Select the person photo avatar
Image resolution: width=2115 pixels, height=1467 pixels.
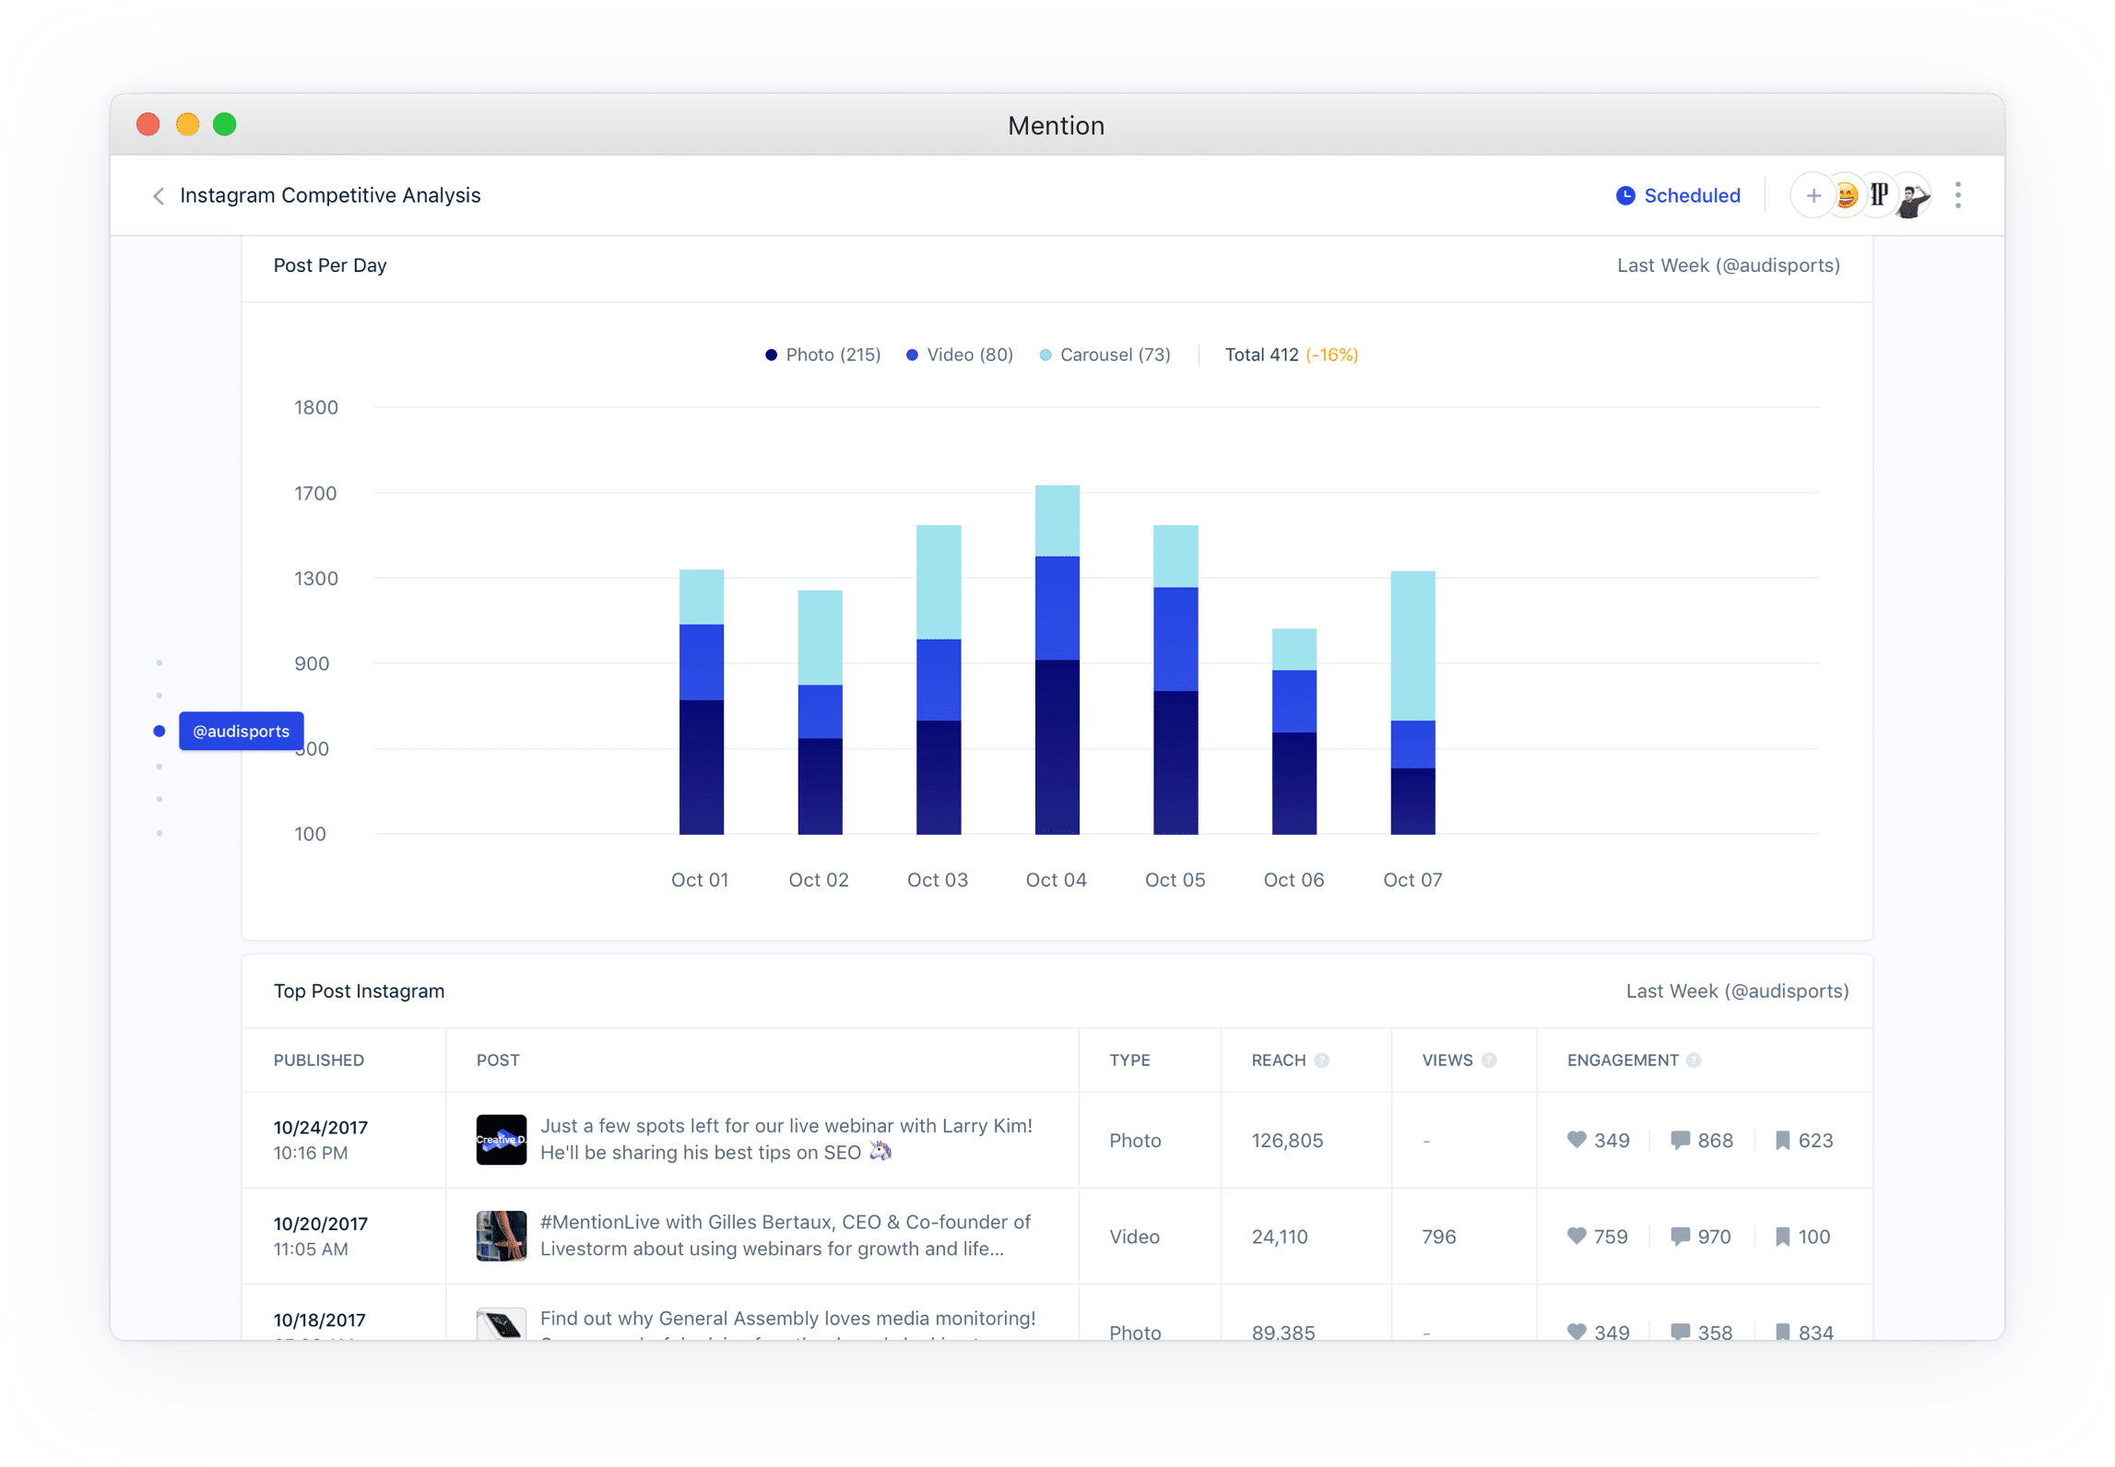[x=1911, y=195]
